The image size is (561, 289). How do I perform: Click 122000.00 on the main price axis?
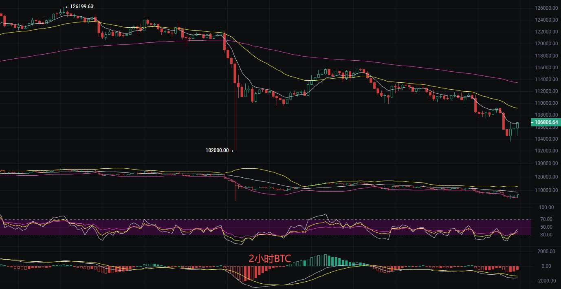(x=546, y=32)
